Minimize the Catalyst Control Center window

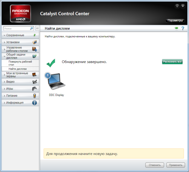tap(177, 6)
